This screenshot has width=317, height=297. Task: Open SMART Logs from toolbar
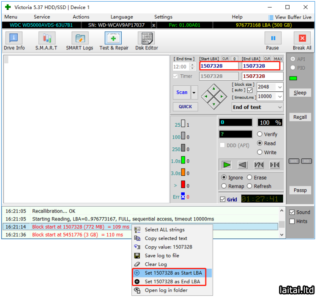point(79,41)
